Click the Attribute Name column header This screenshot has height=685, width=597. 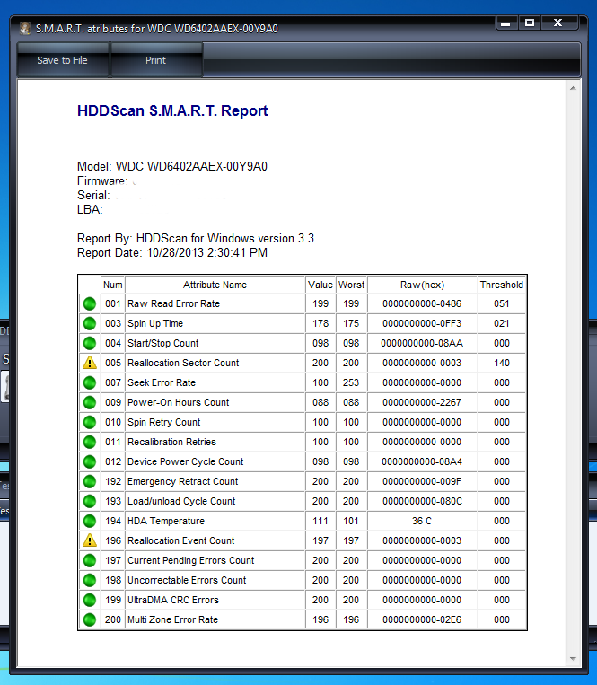pos(215,285)
